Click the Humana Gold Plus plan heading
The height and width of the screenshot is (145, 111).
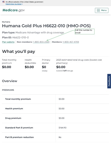[x=46, y=26]
